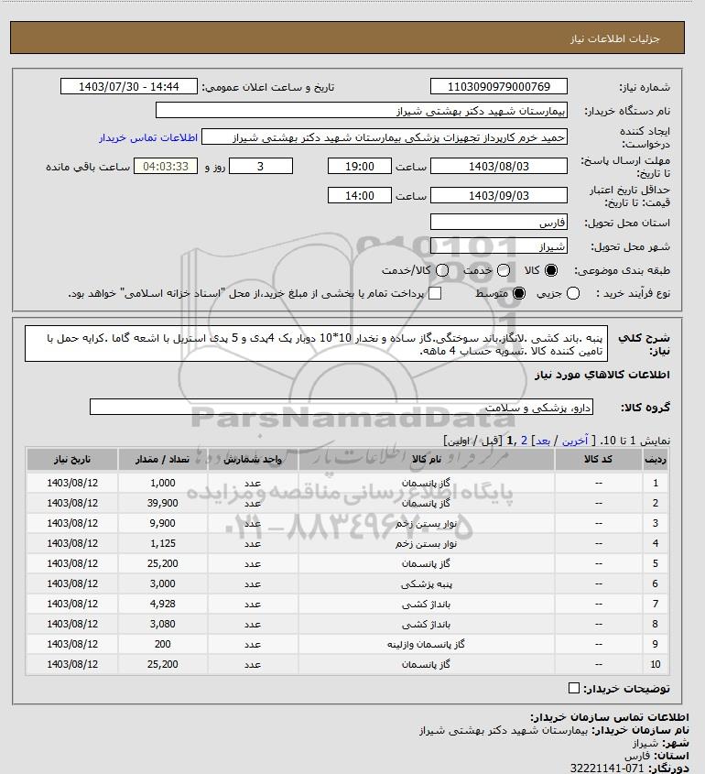Click the province field فارس

click(x=499, y=222)
